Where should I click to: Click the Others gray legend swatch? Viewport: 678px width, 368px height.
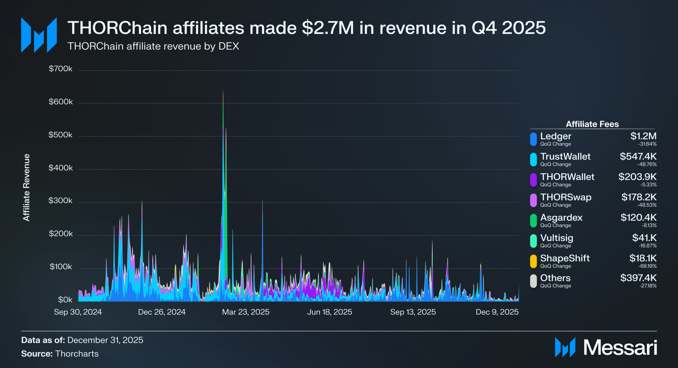[x=533, y=281]
